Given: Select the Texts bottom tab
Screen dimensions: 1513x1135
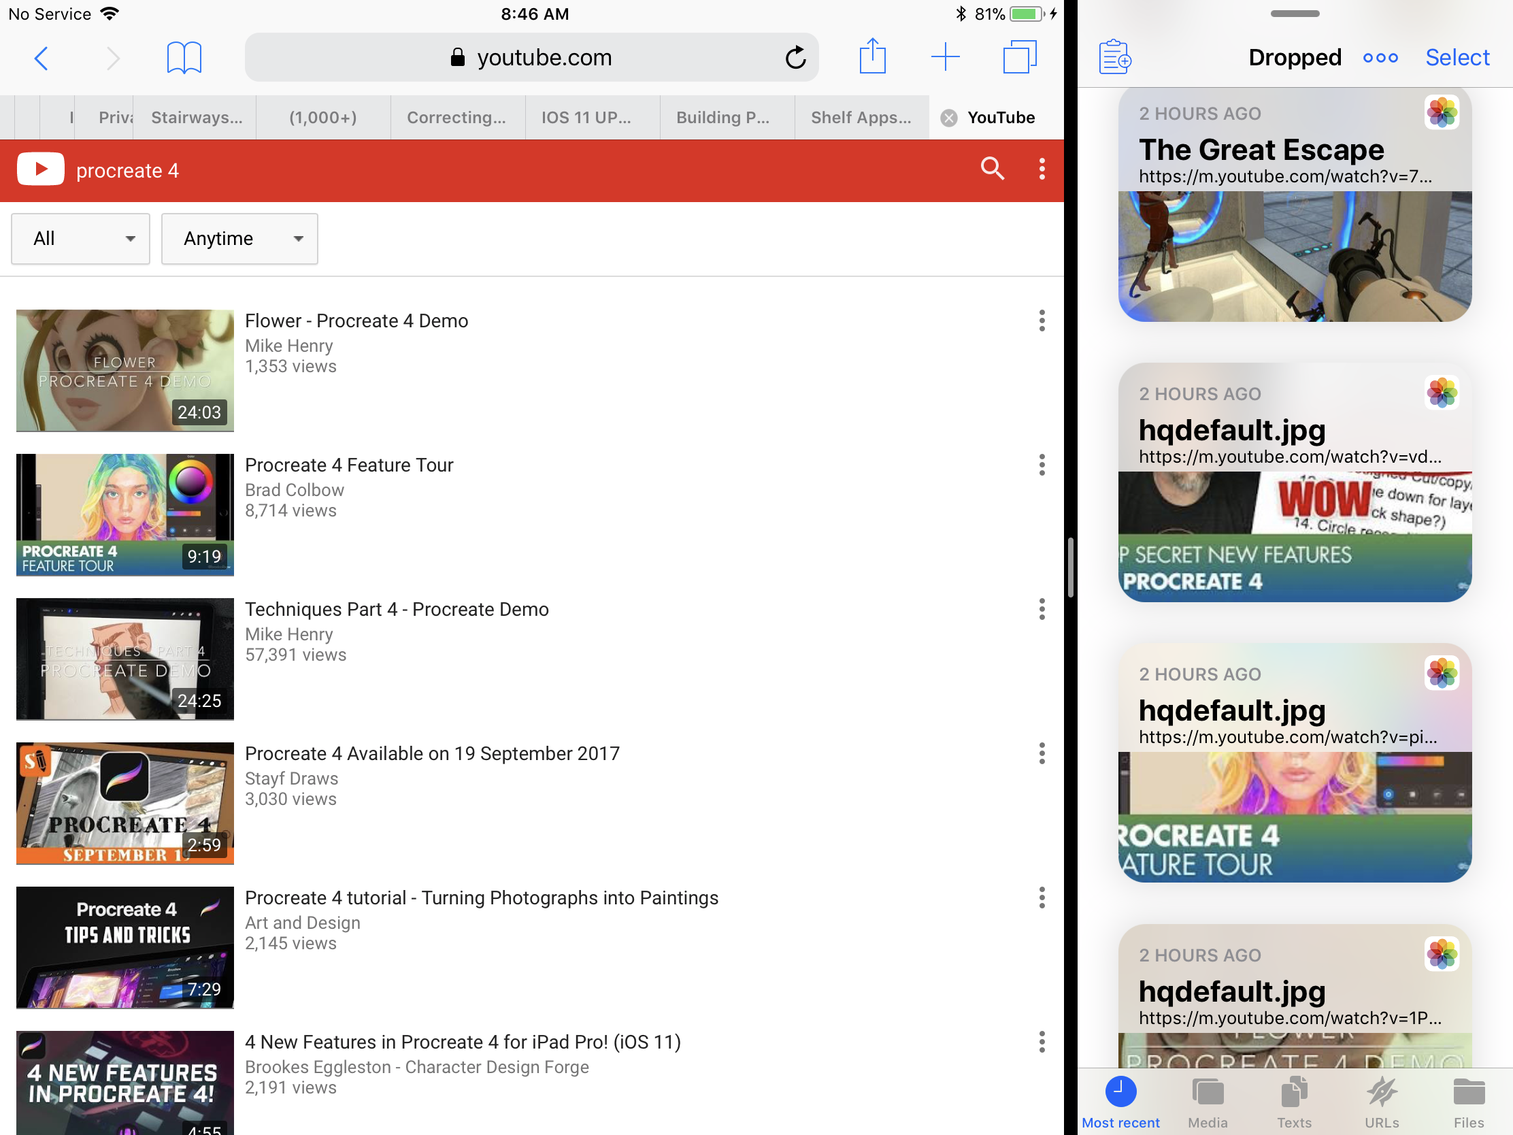Looking at the screenshot, I should click(1294, 1103).
